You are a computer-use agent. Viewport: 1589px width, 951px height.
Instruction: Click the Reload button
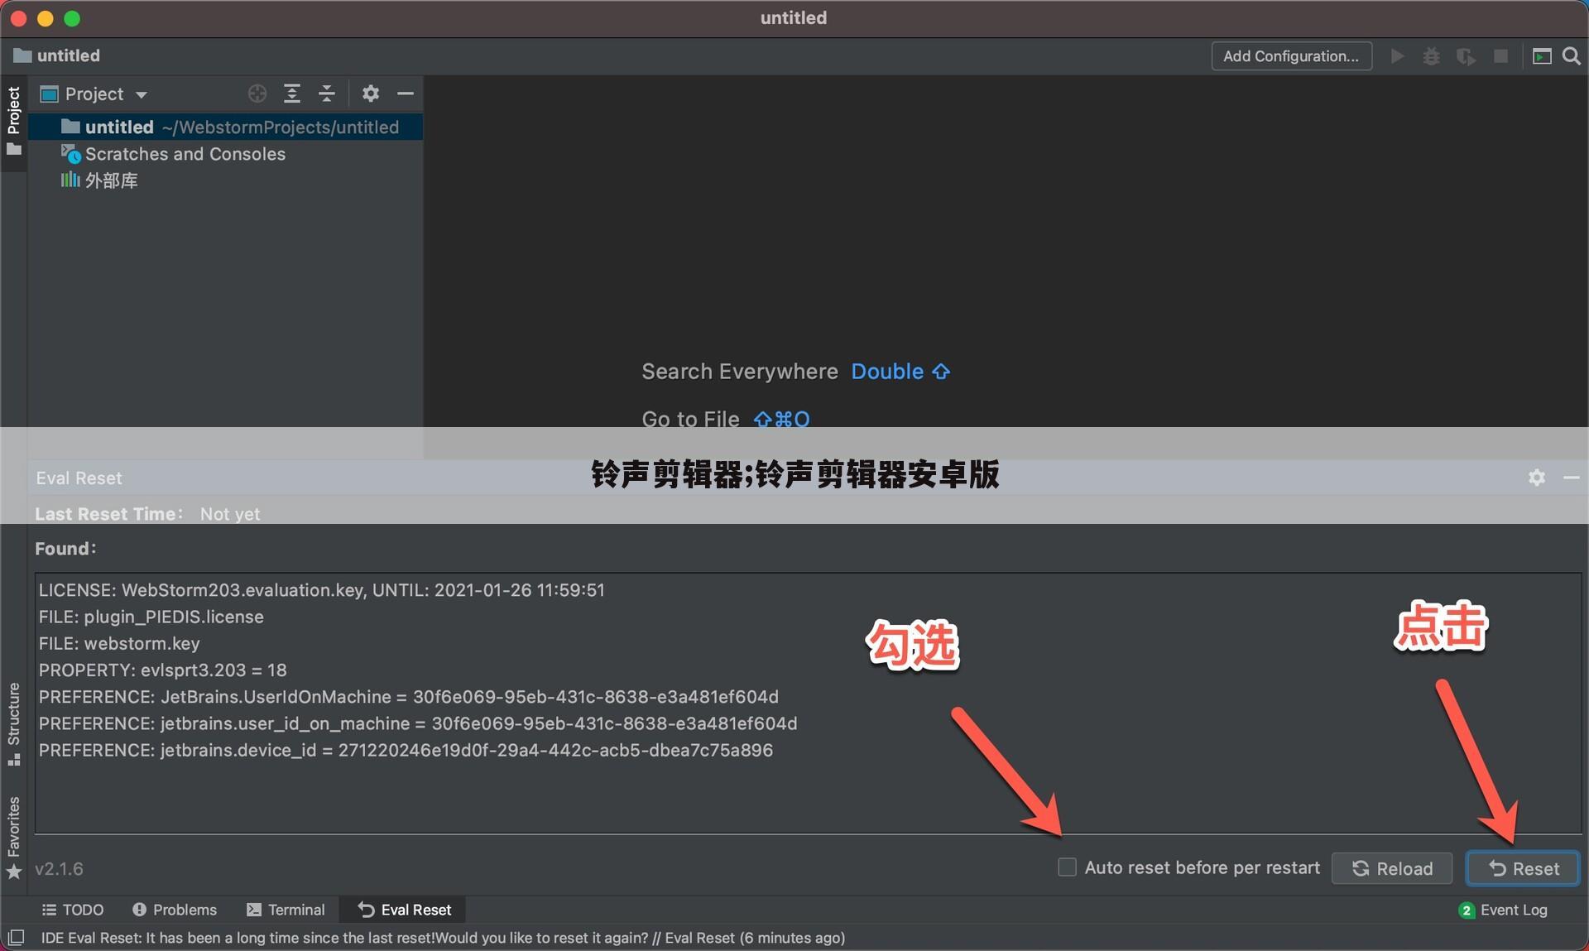click(x=1391, y=868)
